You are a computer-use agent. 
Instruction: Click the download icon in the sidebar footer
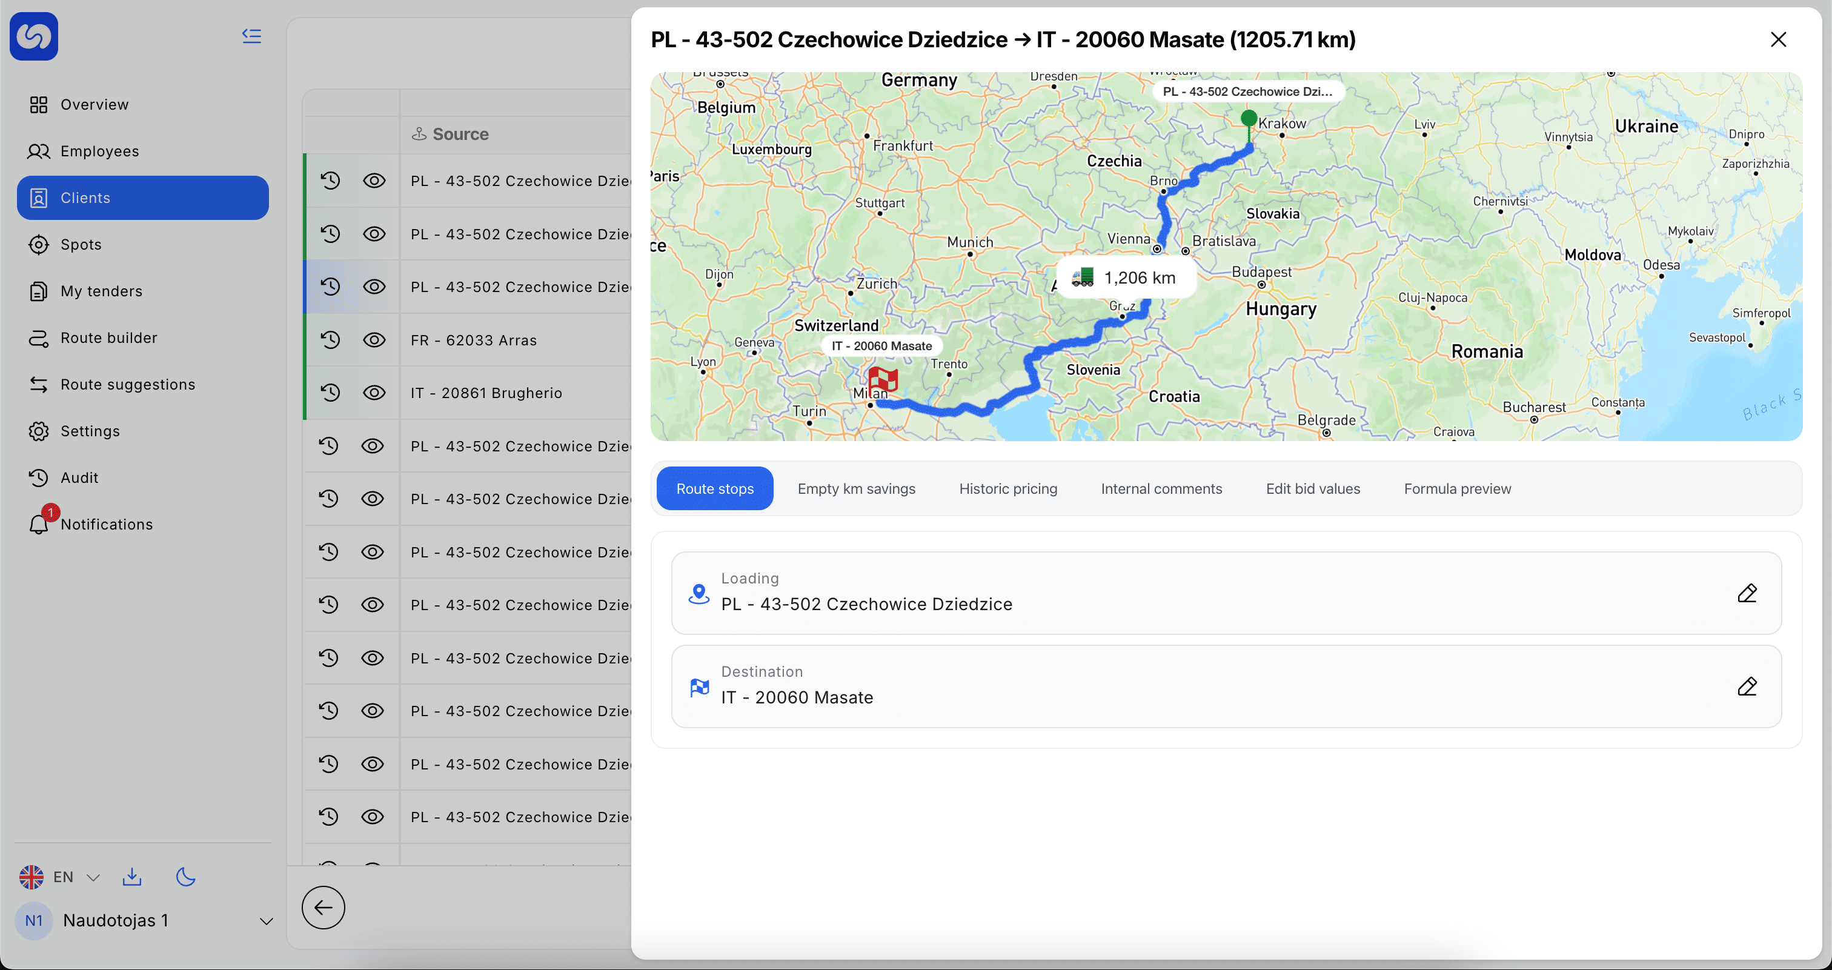pos(131,877)
